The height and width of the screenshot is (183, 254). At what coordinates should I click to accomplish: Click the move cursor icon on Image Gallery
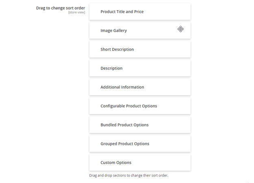(180, 29)
